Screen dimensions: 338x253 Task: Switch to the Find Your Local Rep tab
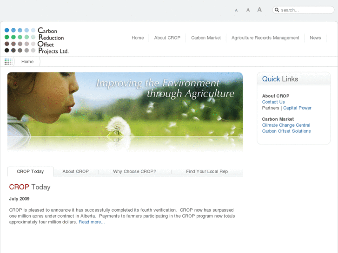pyautogui.click(x=207, y=172)
